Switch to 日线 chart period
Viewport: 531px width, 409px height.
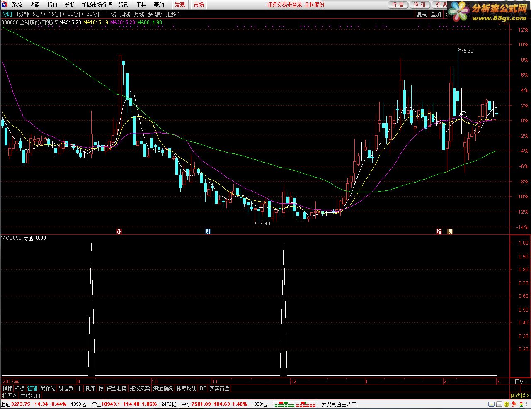click(x=111, y=14)
